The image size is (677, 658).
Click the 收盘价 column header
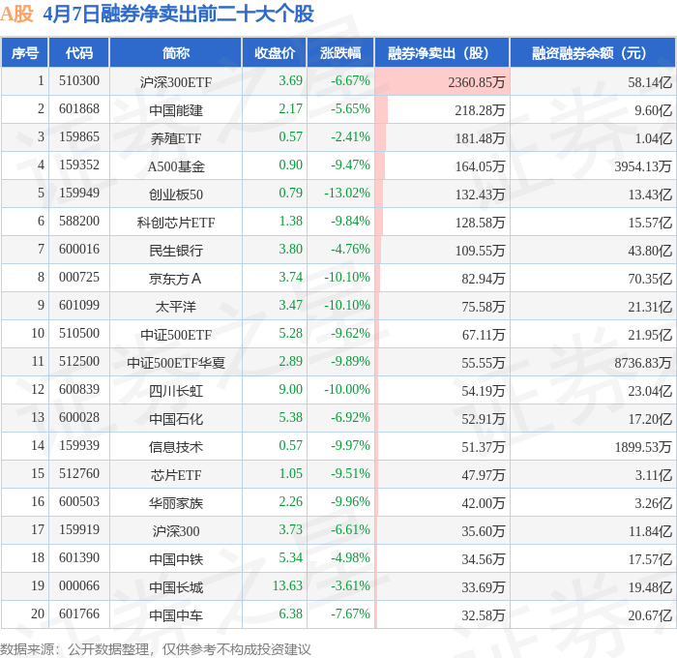(x=275, y=53)
